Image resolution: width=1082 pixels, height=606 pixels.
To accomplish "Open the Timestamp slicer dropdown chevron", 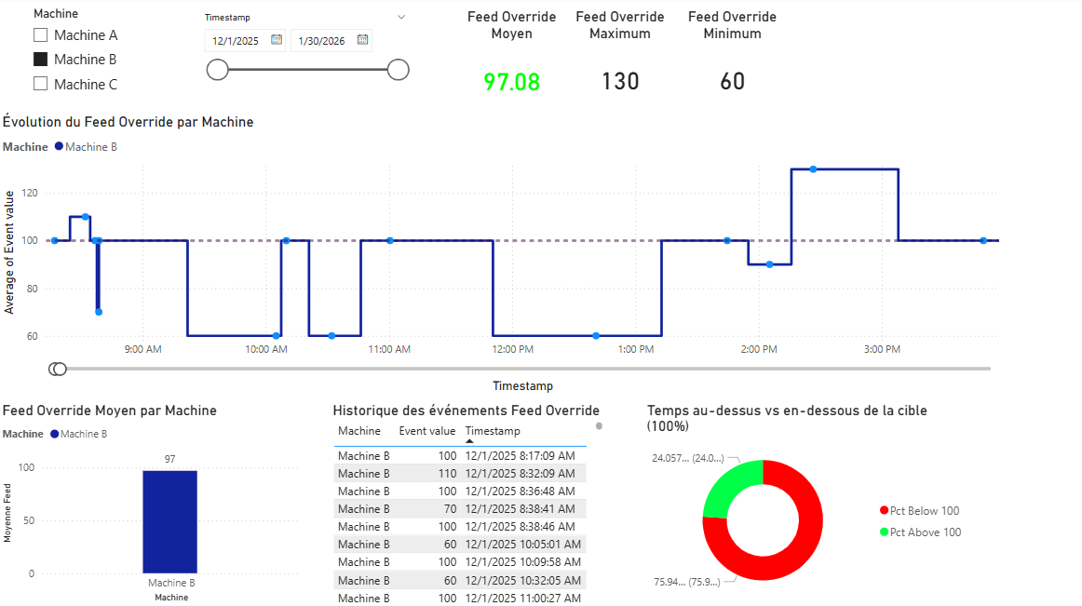I will pyautogui.click(x=400, y=17).
